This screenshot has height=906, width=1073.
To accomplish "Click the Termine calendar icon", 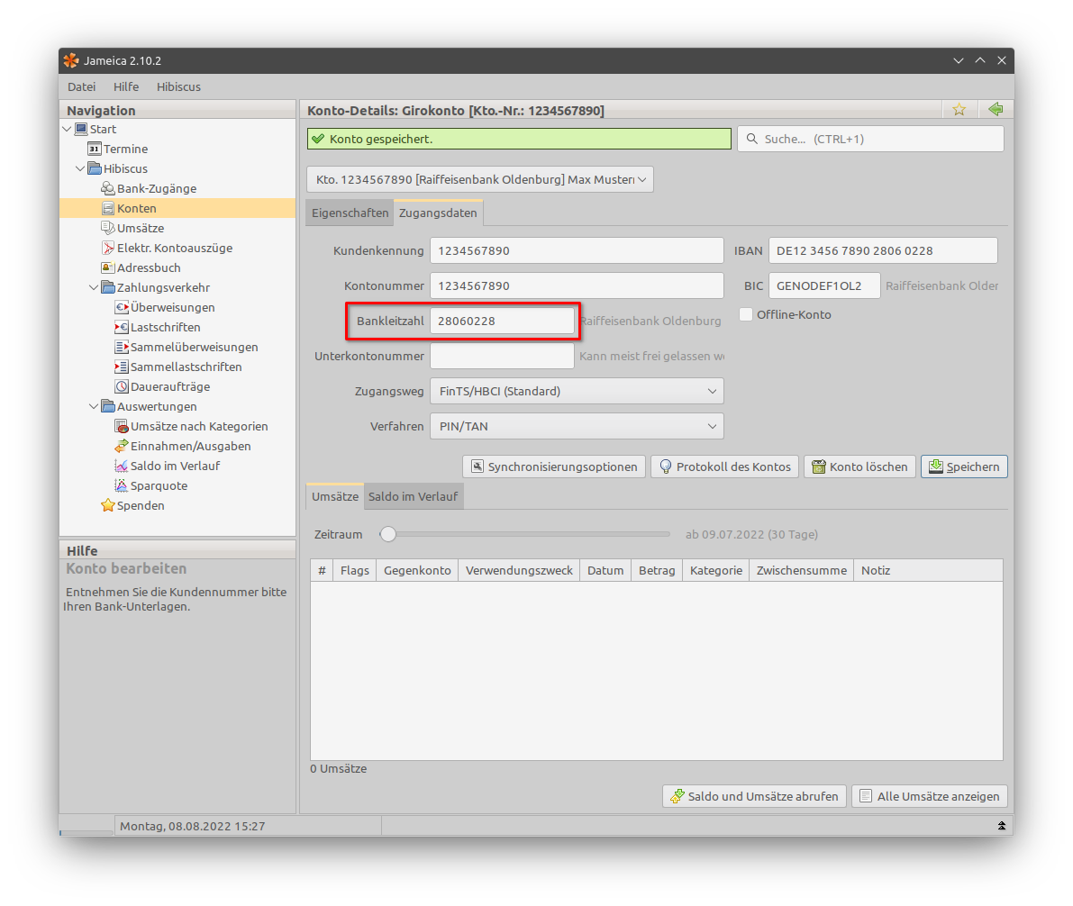I will pos(95,149).
